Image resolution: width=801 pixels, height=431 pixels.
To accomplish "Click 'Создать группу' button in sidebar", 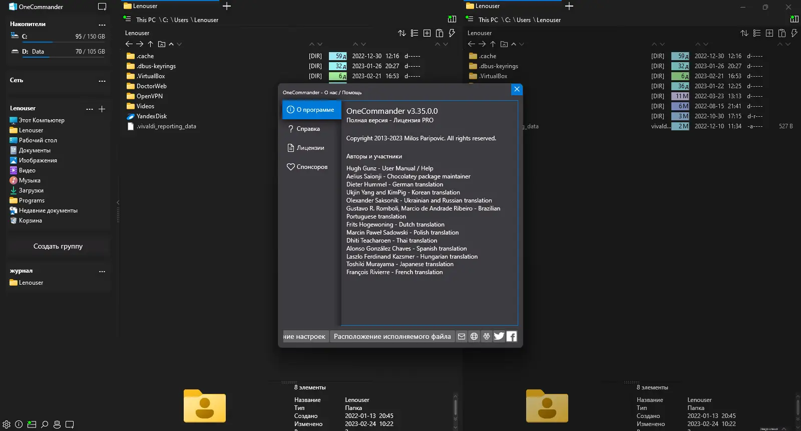I will pos(58,246).
